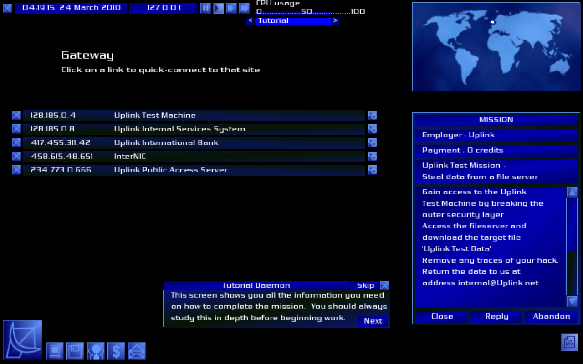Screen dimensions: 583x364
Task: Open hardware gateway computer icon
Action: pos(55,351)
